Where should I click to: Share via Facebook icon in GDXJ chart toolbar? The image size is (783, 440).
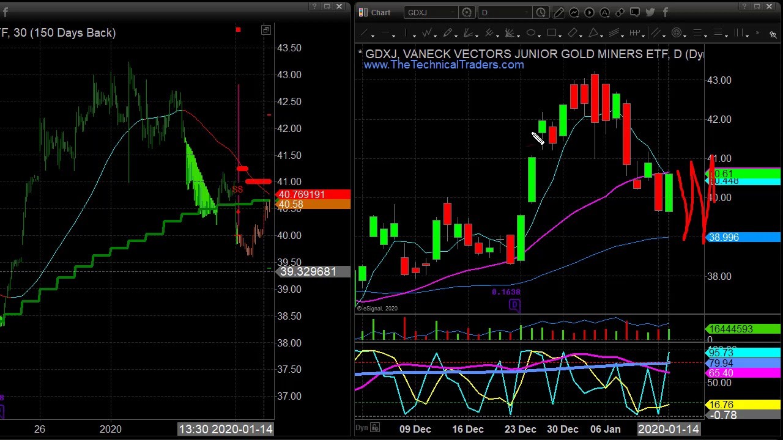666,12
